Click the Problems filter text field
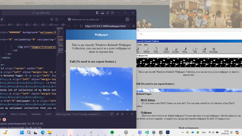This screenshot has width=242, height=136. (82, 114)
